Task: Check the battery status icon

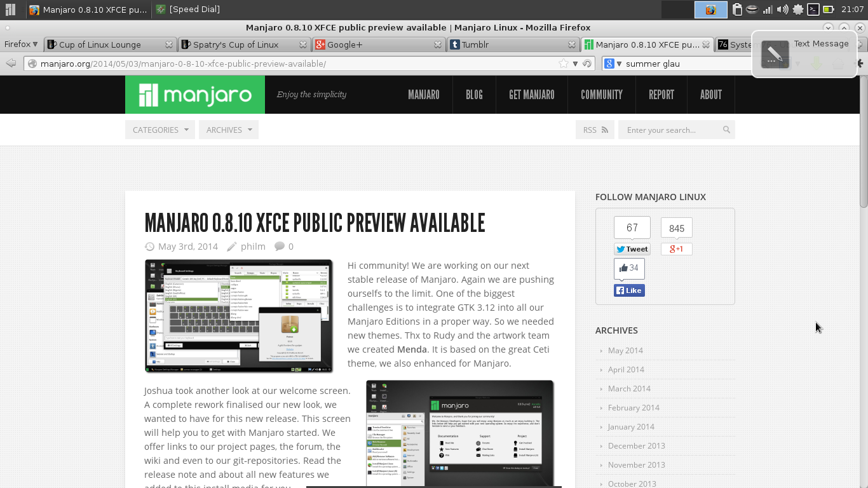Action: [x=829, y=10]
